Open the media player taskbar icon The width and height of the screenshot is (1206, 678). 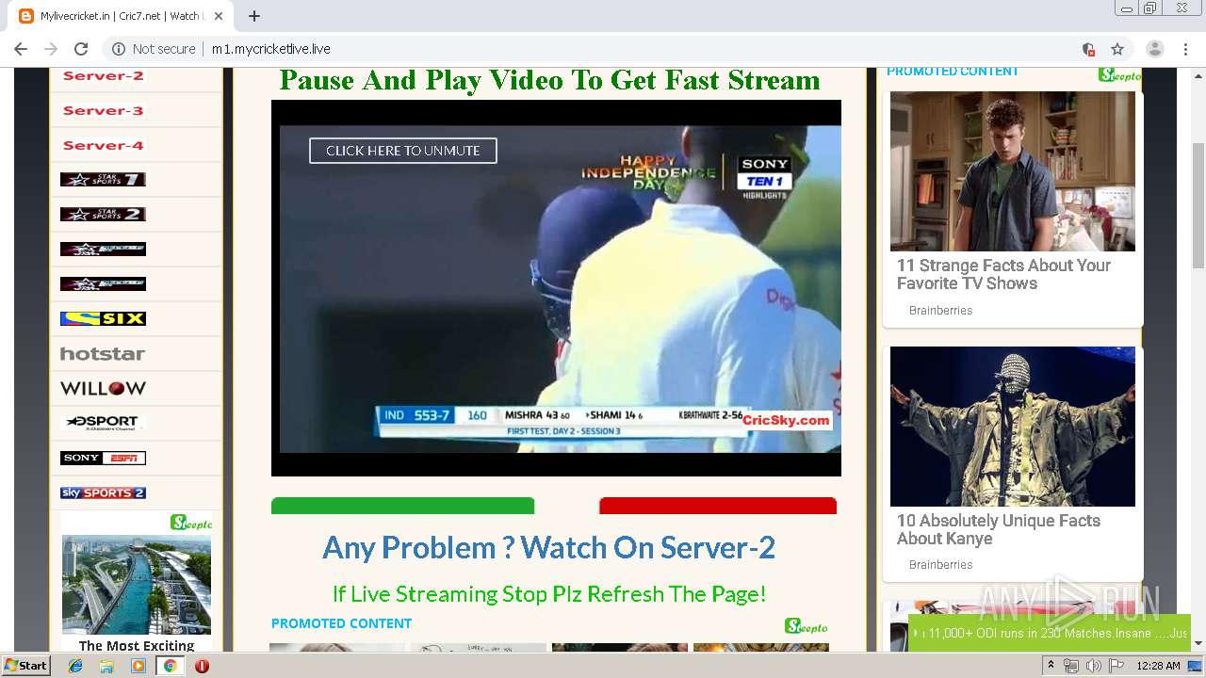tap(139, 666)
